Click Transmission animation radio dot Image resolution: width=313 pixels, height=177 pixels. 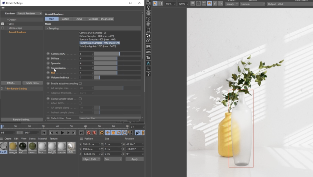tap(48, 68)
